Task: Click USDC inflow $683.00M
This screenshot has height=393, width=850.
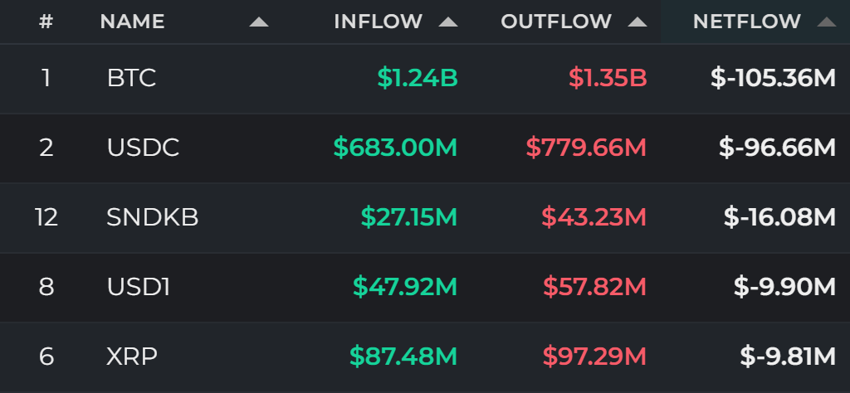Action: pyautogui.click(x=395, y=148)
